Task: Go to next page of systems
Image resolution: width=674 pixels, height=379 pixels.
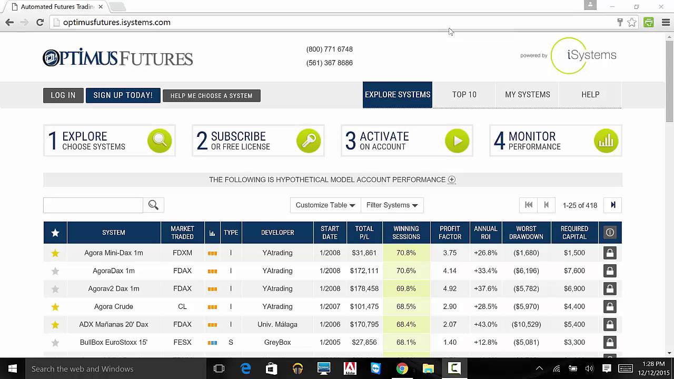Action: [x=613, y=205]
